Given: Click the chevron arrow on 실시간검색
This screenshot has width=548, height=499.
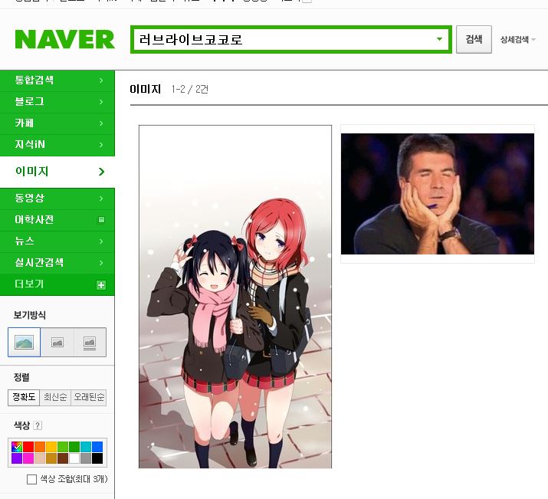Looking at the screenshot, I should (x=101, y=263).
